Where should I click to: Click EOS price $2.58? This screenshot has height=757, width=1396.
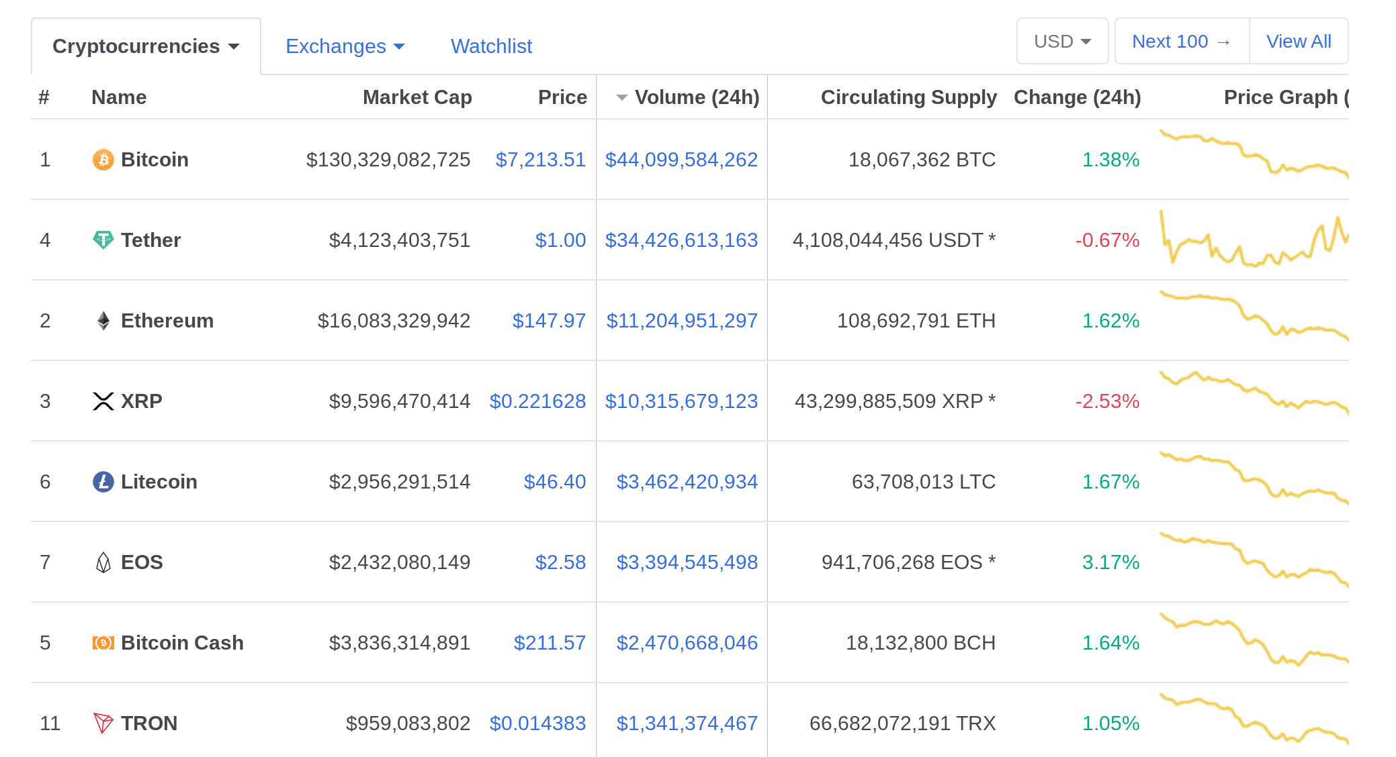pos(560,562)
